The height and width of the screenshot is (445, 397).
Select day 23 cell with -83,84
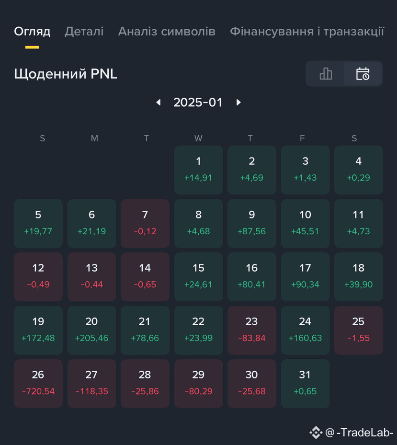pos(252,330)
